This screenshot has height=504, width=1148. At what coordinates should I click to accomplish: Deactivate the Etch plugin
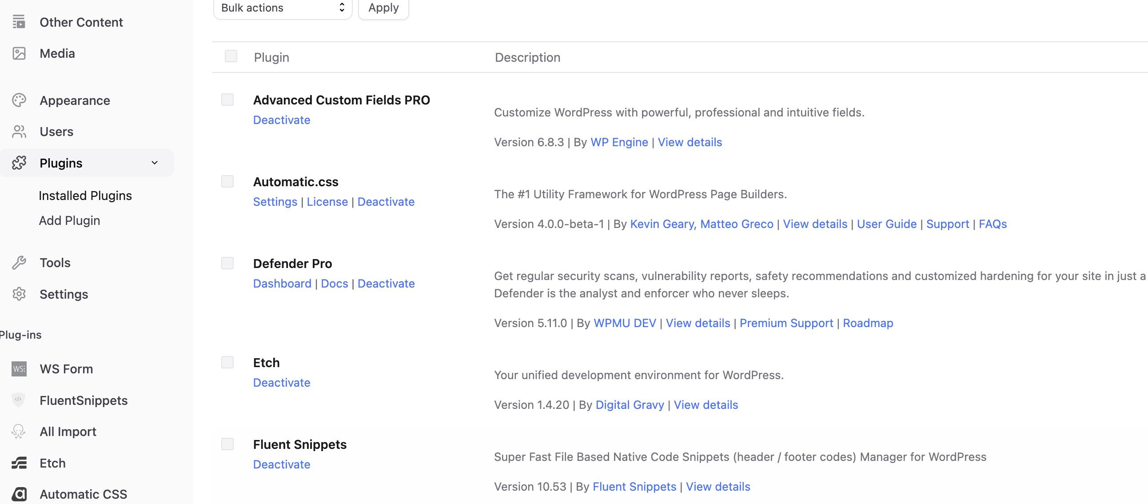282,383
